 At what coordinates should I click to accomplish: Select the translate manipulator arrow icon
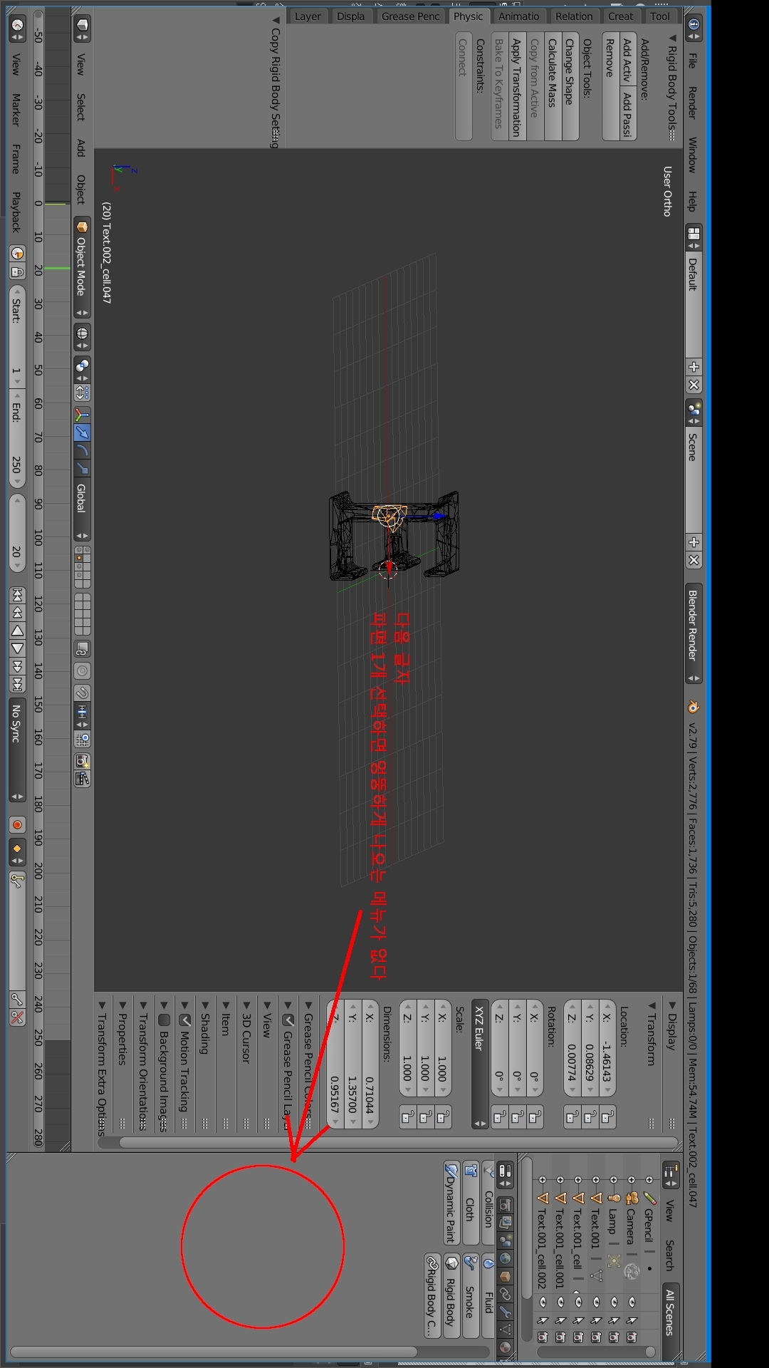pos(82,432)
